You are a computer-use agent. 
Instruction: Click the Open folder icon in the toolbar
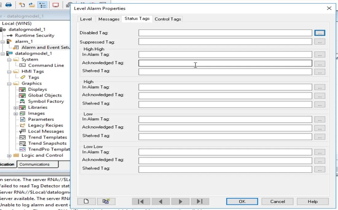pos(32,5)
